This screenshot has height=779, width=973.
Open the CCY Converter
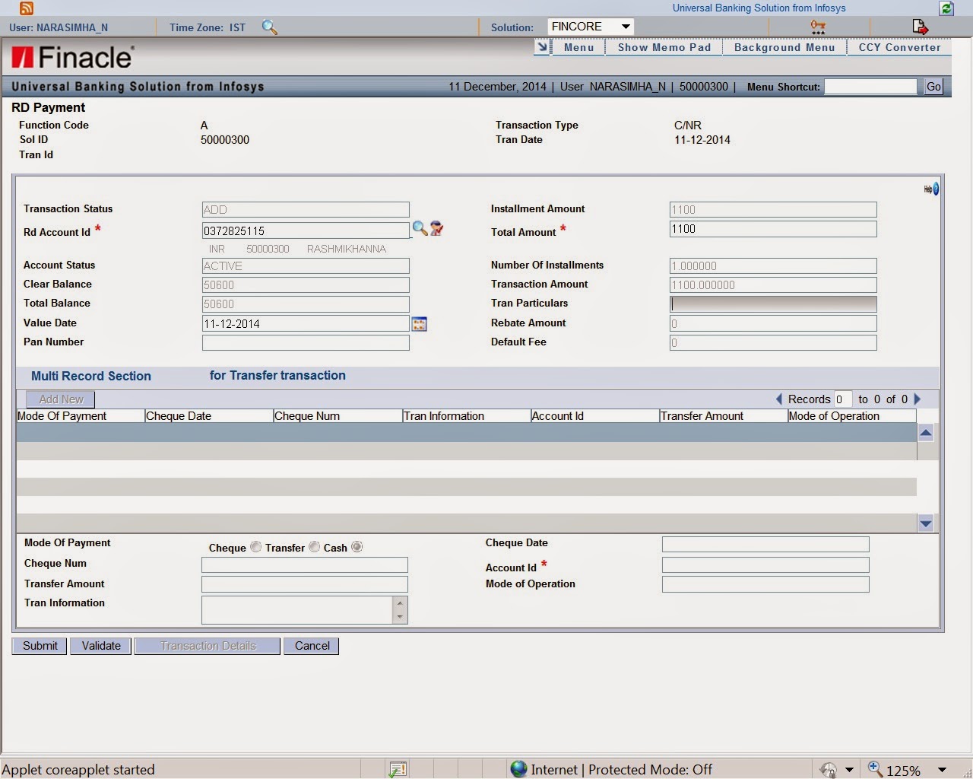tap(899, 47)
